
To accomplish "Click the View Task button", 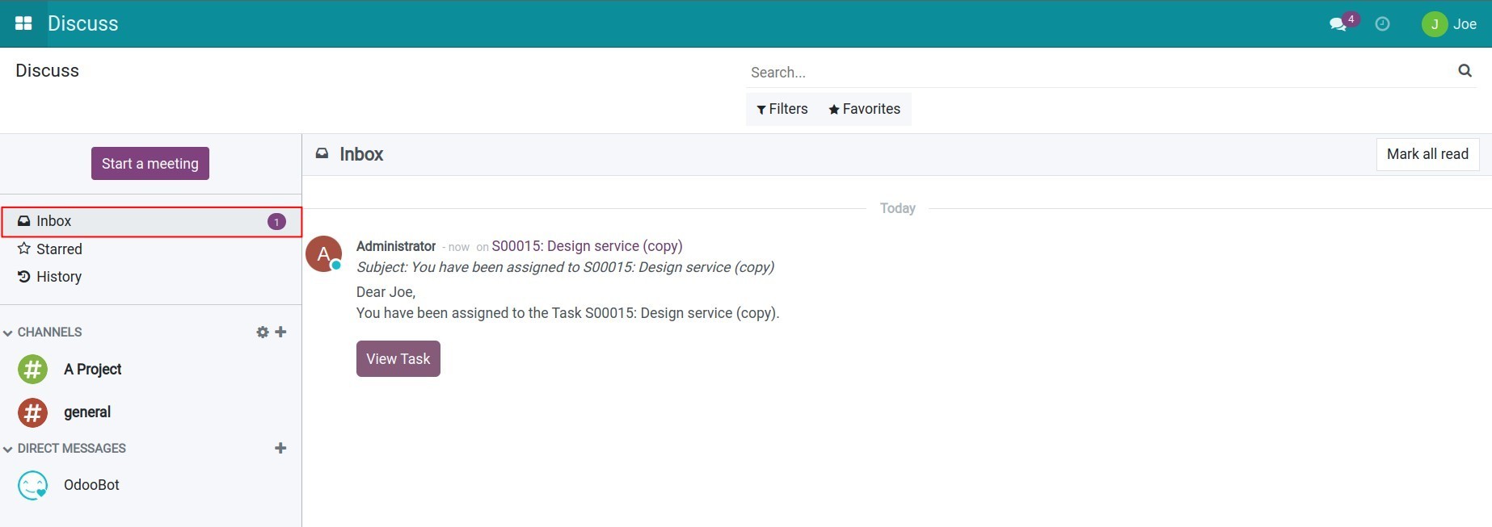I will click(398, 359).
